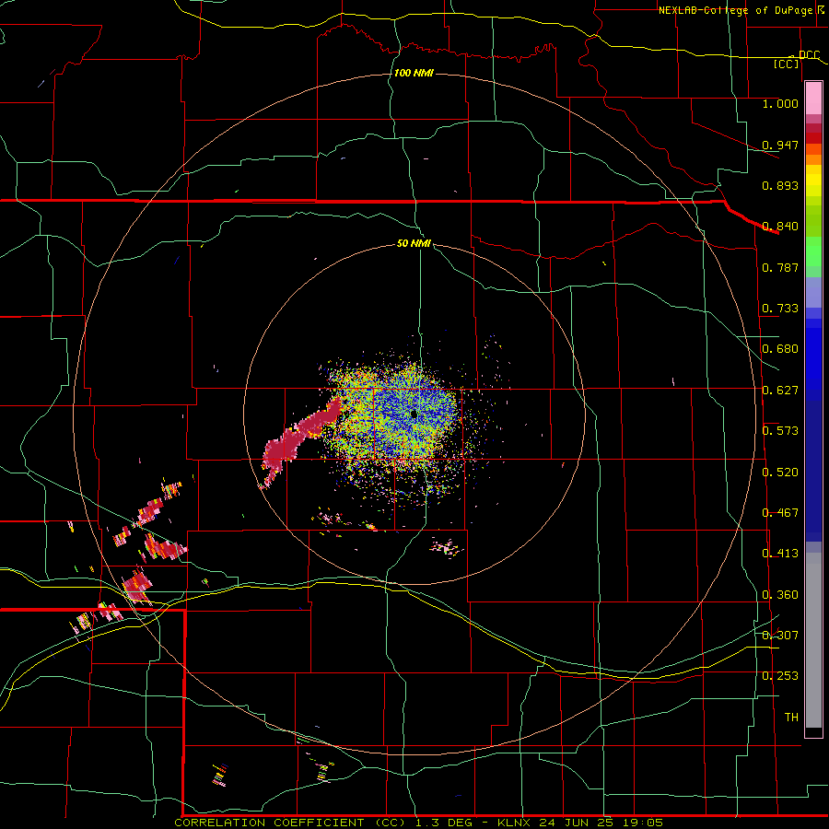Select the 0.787 color scale label
Screen dimensions: 829x829
tap(780, 267)
